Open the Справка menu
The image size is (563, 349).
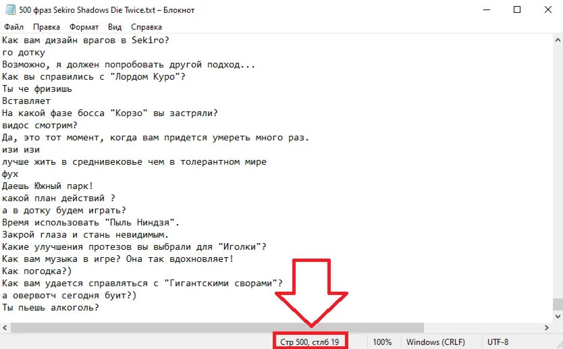point(146,27)
